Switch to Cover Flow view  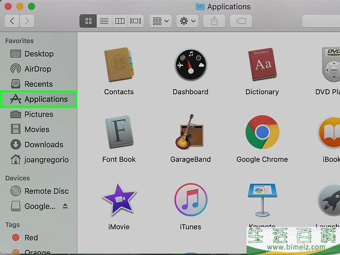136,21
